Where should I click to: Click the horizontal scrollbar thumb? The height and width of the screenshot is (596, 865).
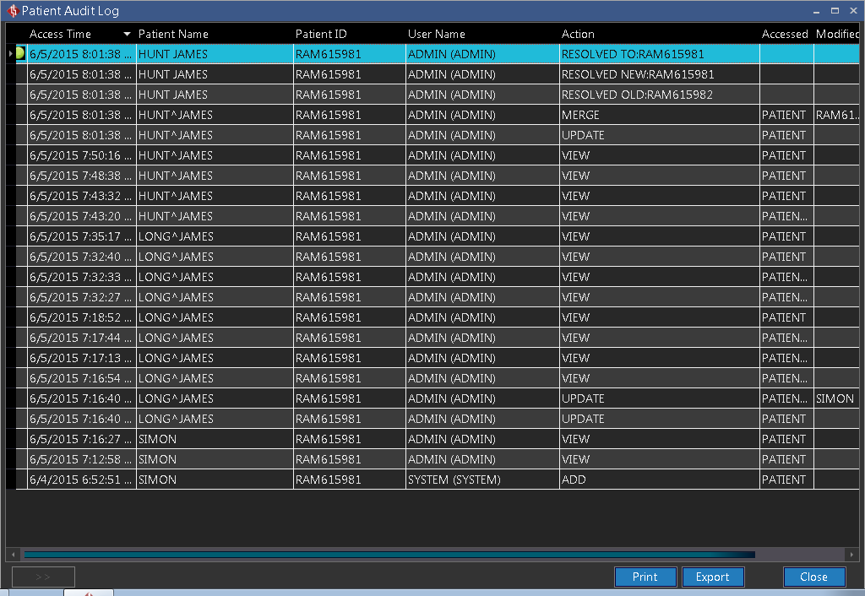(x=389, y=555)
